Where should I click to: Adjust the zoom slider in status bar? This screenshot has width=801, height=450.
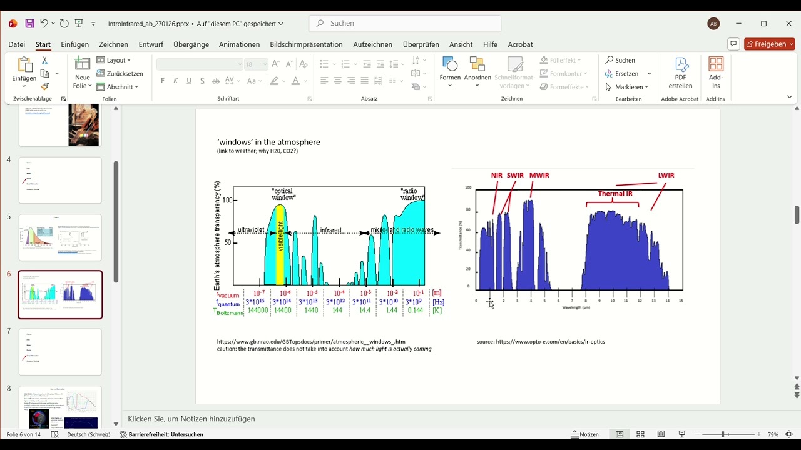(x=723, y=434)
